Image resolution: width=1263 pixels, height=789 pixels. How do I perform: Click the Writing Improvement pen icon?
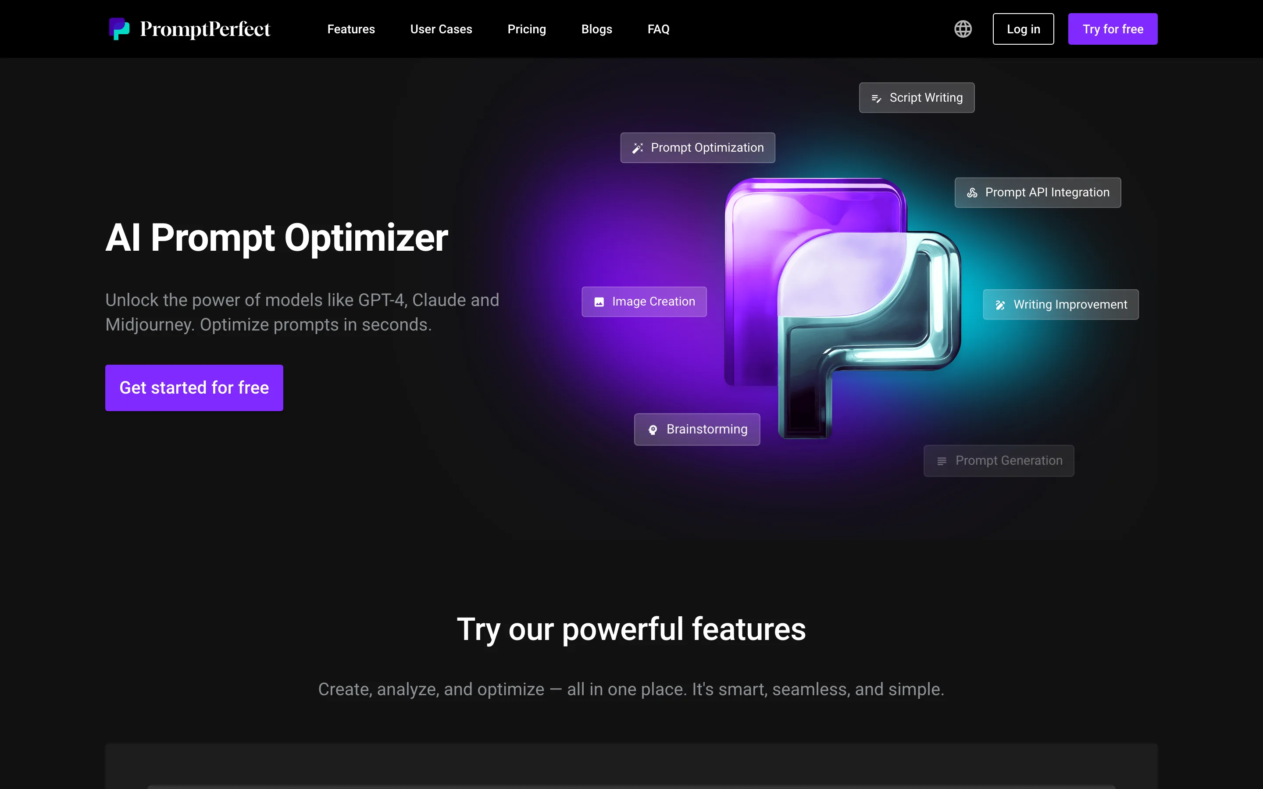point(1000,305)
